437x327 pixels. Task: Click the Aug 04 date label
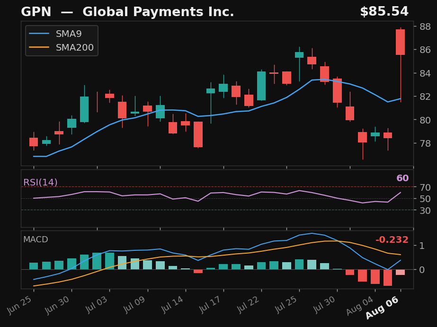pos(360,306)
